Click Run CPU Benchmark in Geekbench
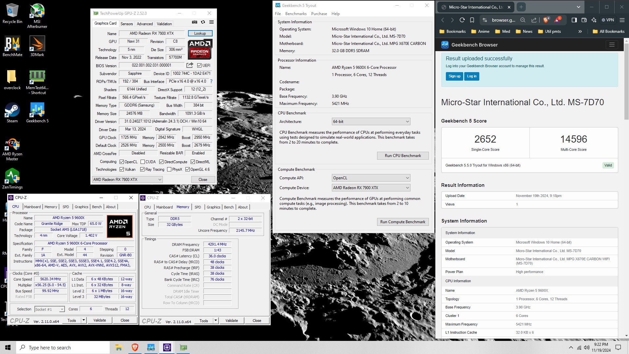The width and height of the screenshot is (629, 354). click(x=403, y=156)
